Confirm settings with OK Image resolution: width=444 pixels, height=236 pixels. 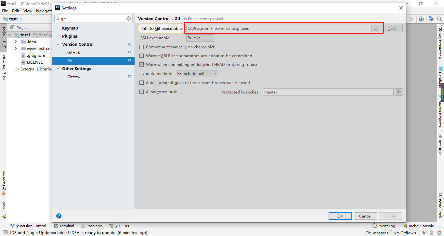[340, 216]
